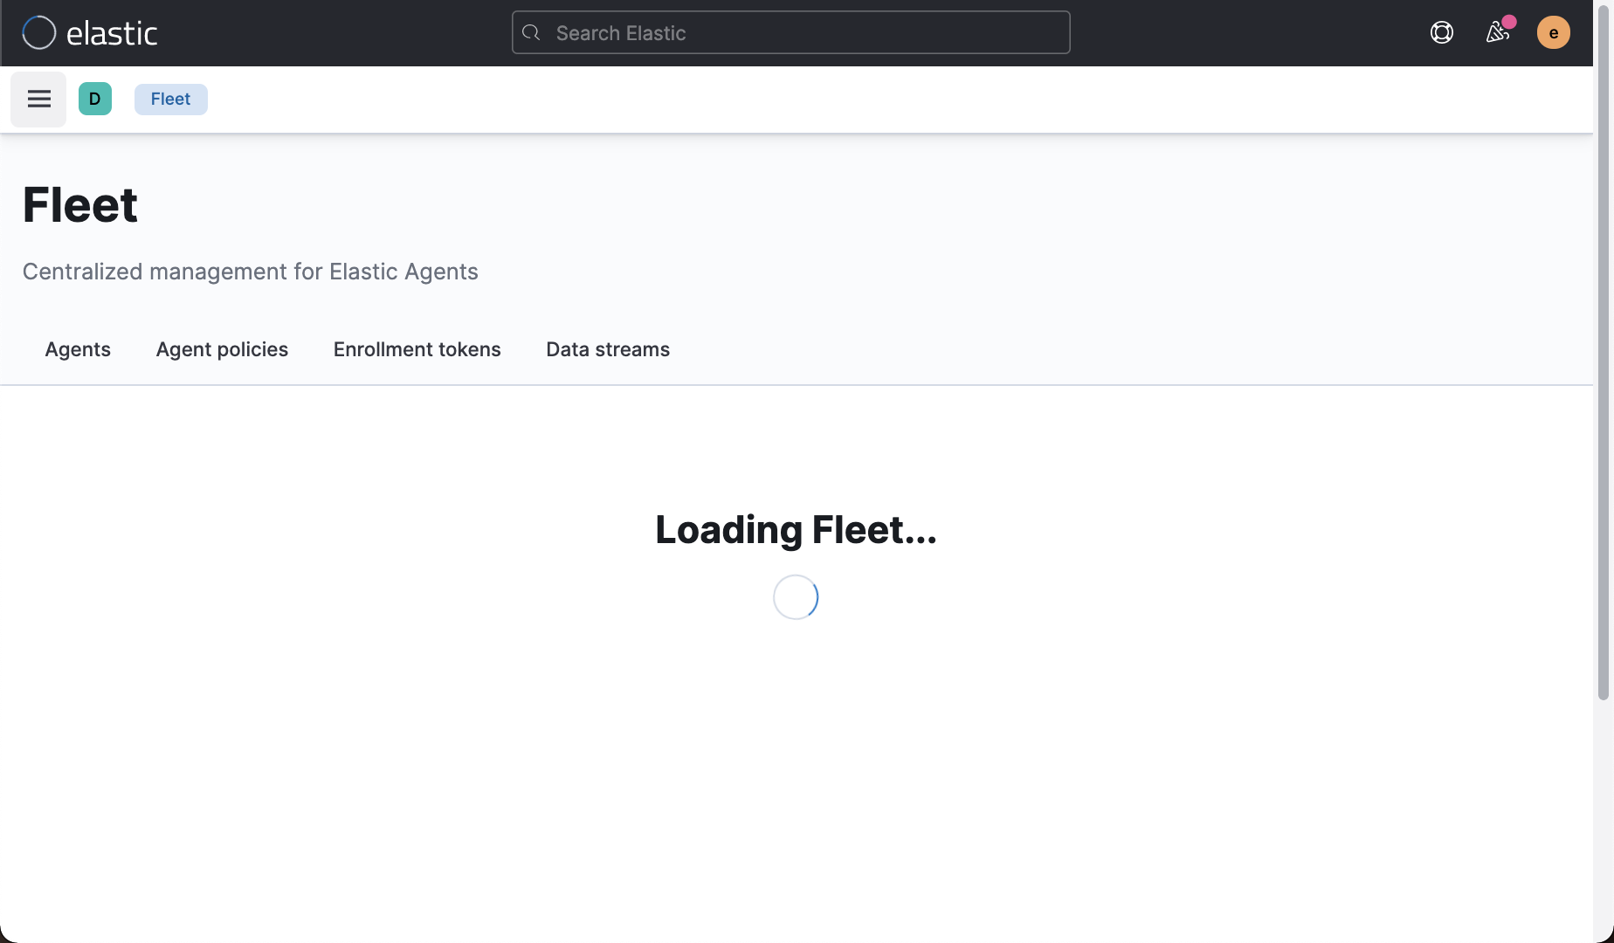The width and height of the screenshot is (1614, 943).
Task: Select the Agents tab
Action: (x=77, y=349)
